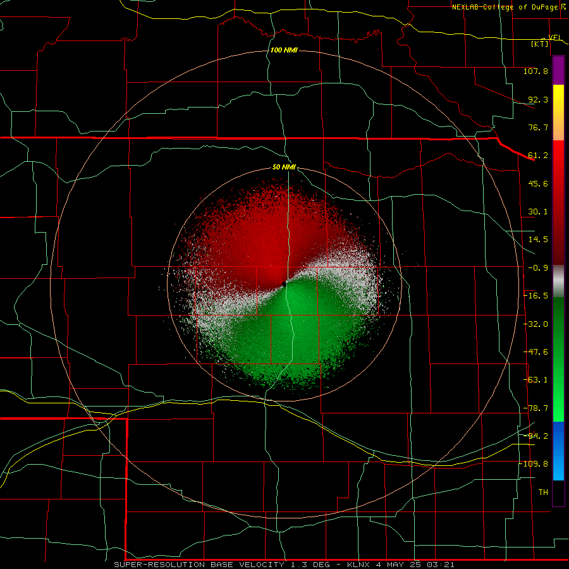
Task: Pick the green inbound segment of color bar
Action: 558,359
